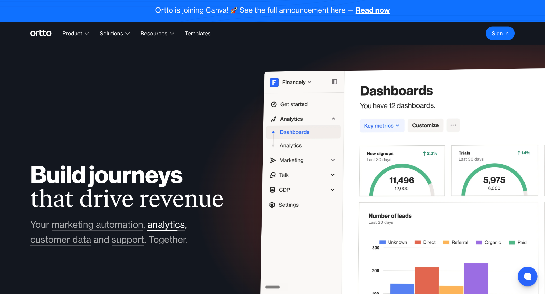Click the 'You have 12 dashboards.' text

[398, 106]
